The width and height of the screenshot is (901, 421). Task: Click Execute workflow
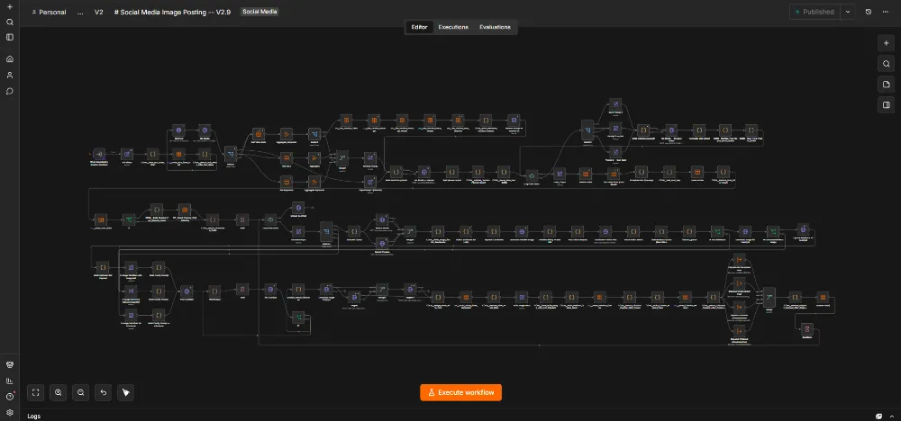click(x=460, y=392)
